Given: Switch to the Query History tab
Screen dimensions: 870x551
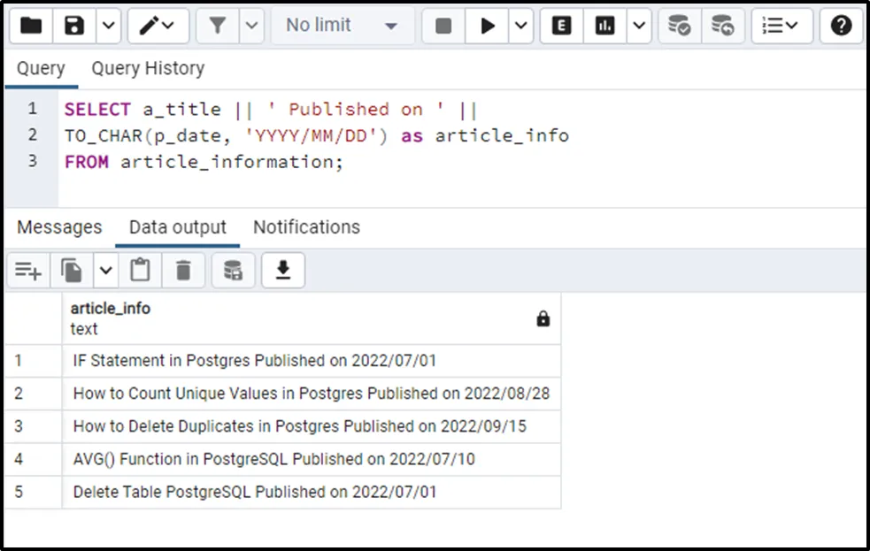Looking at the screenshot, I should [x=148, y=68].
